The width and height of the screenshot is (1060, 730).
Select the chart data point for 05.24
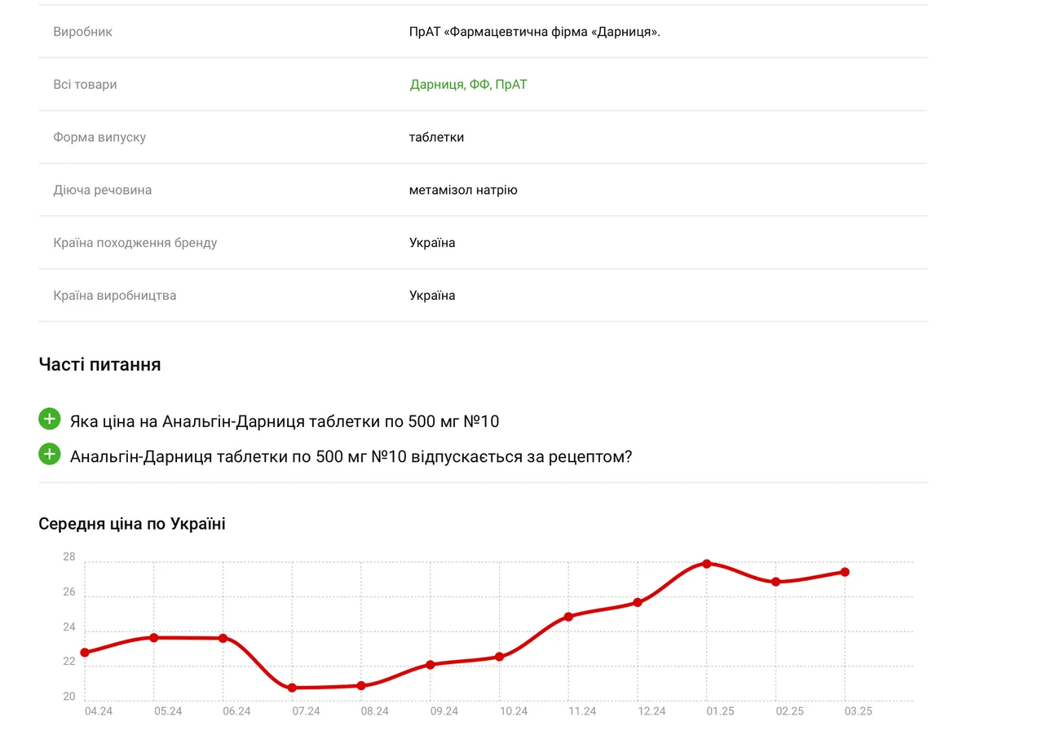coord(153,638)
